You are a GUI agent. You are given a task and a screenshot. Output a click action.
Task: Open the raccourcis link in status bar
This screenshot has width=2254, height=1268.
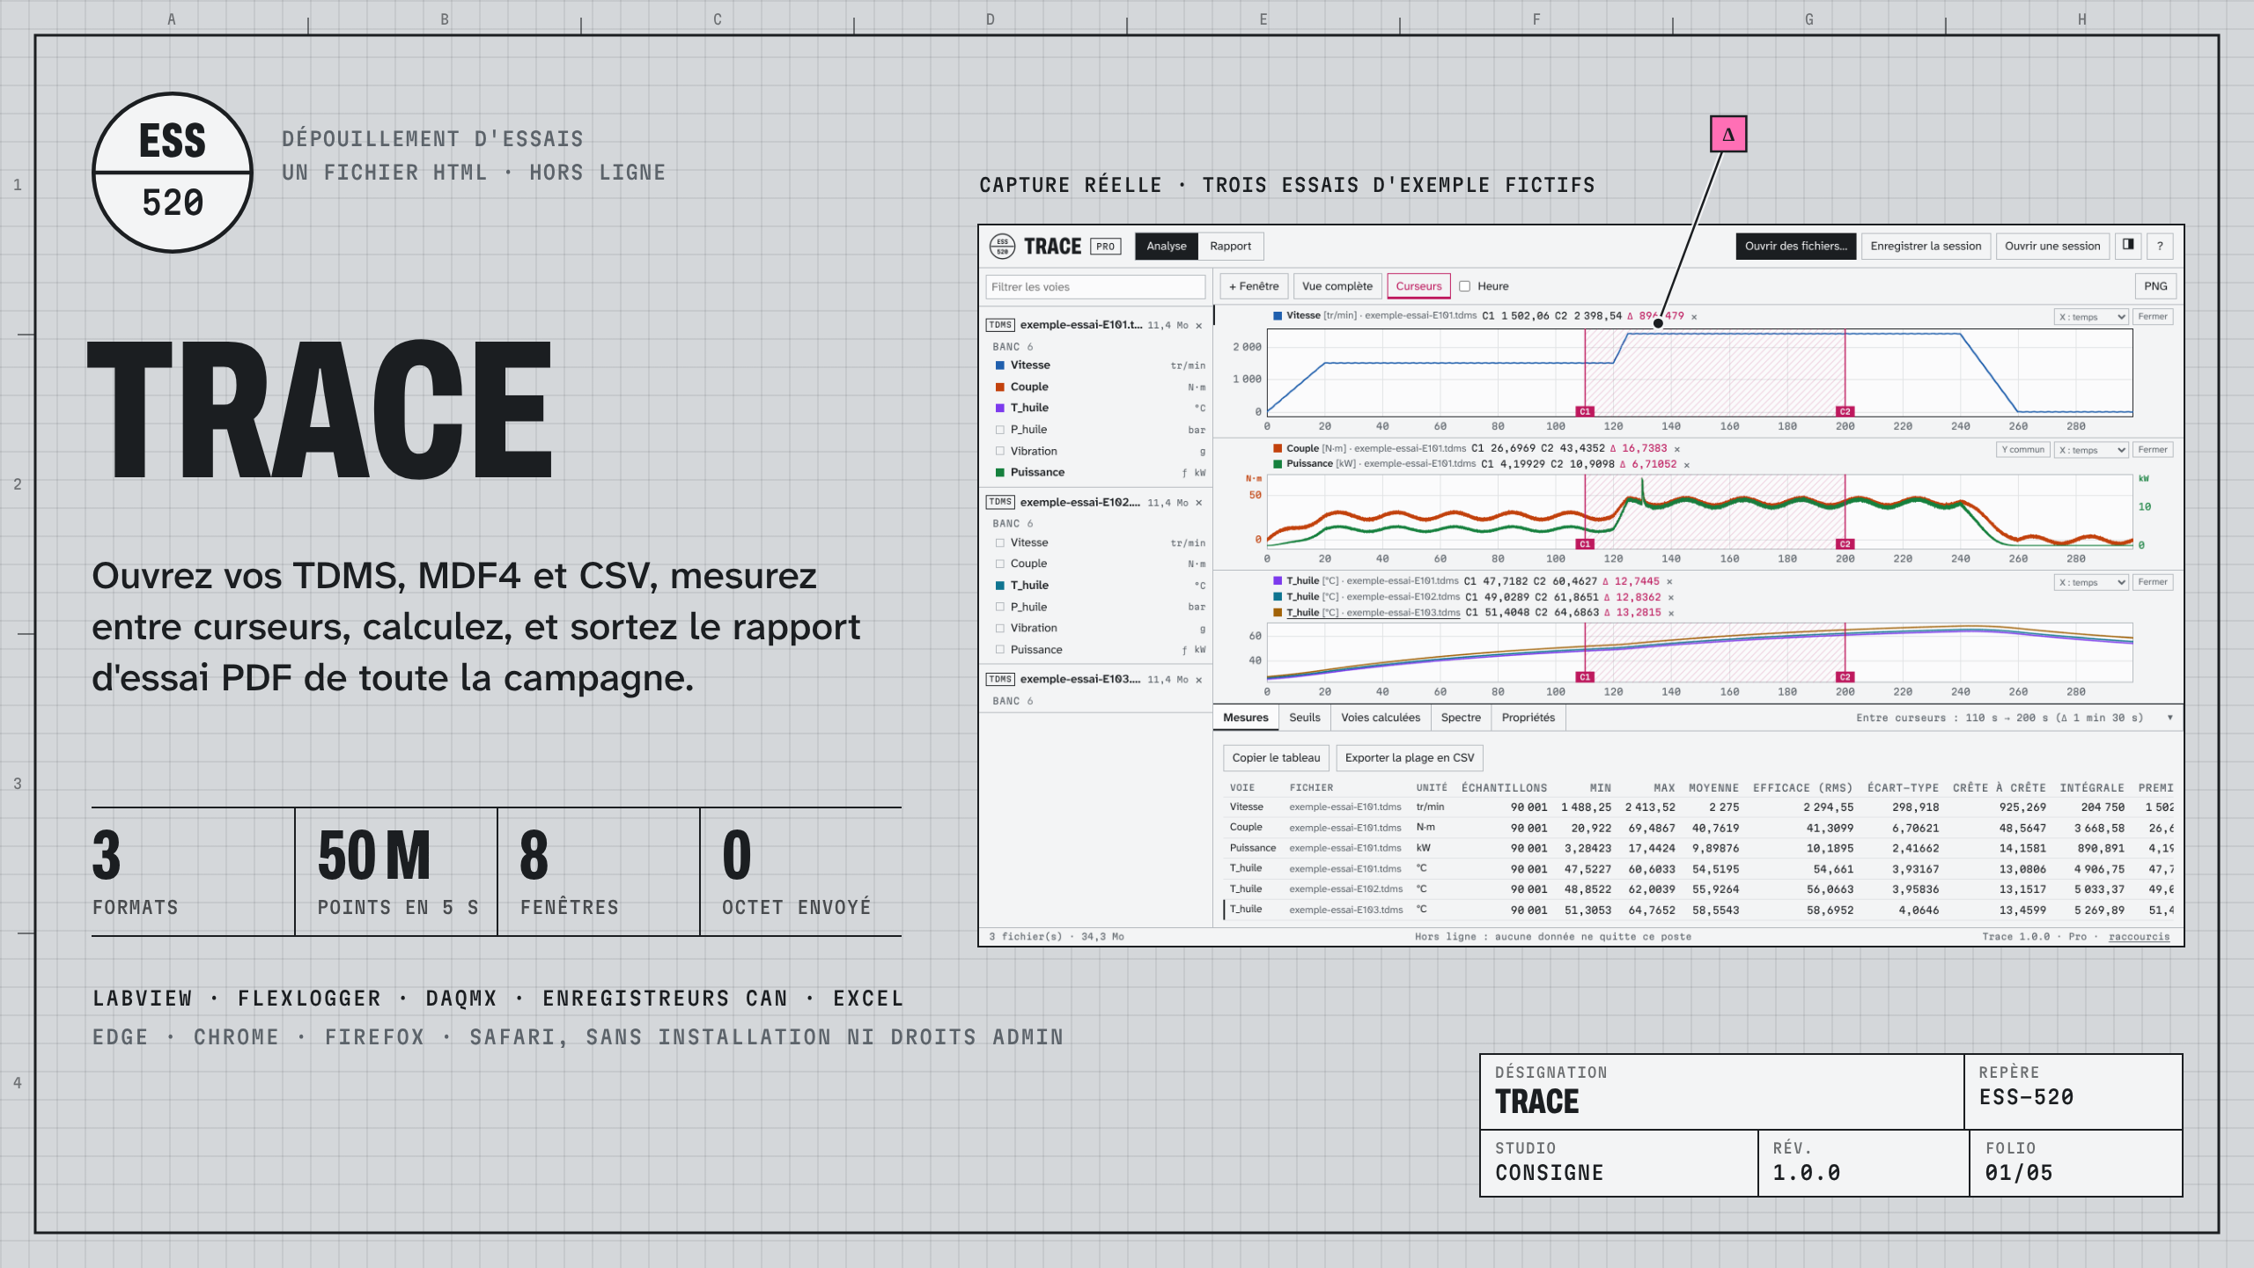pos(2139,937)
